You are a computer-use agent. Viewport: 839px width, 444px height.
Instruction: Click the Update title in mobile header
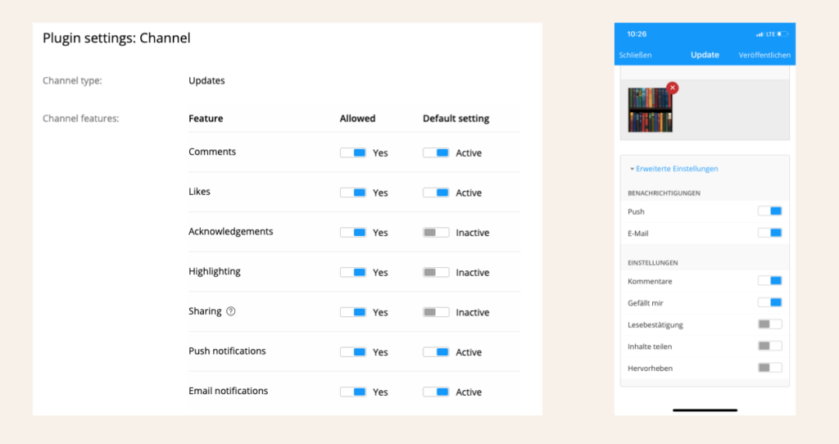pyautogui.click(x=705, y=55)
